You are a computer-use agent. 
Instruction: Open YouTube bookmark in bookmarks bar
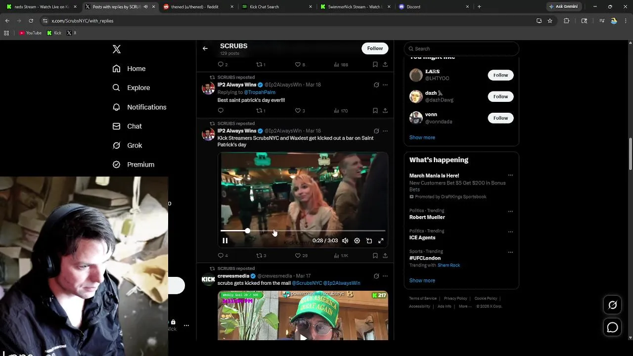pos(30,33)
